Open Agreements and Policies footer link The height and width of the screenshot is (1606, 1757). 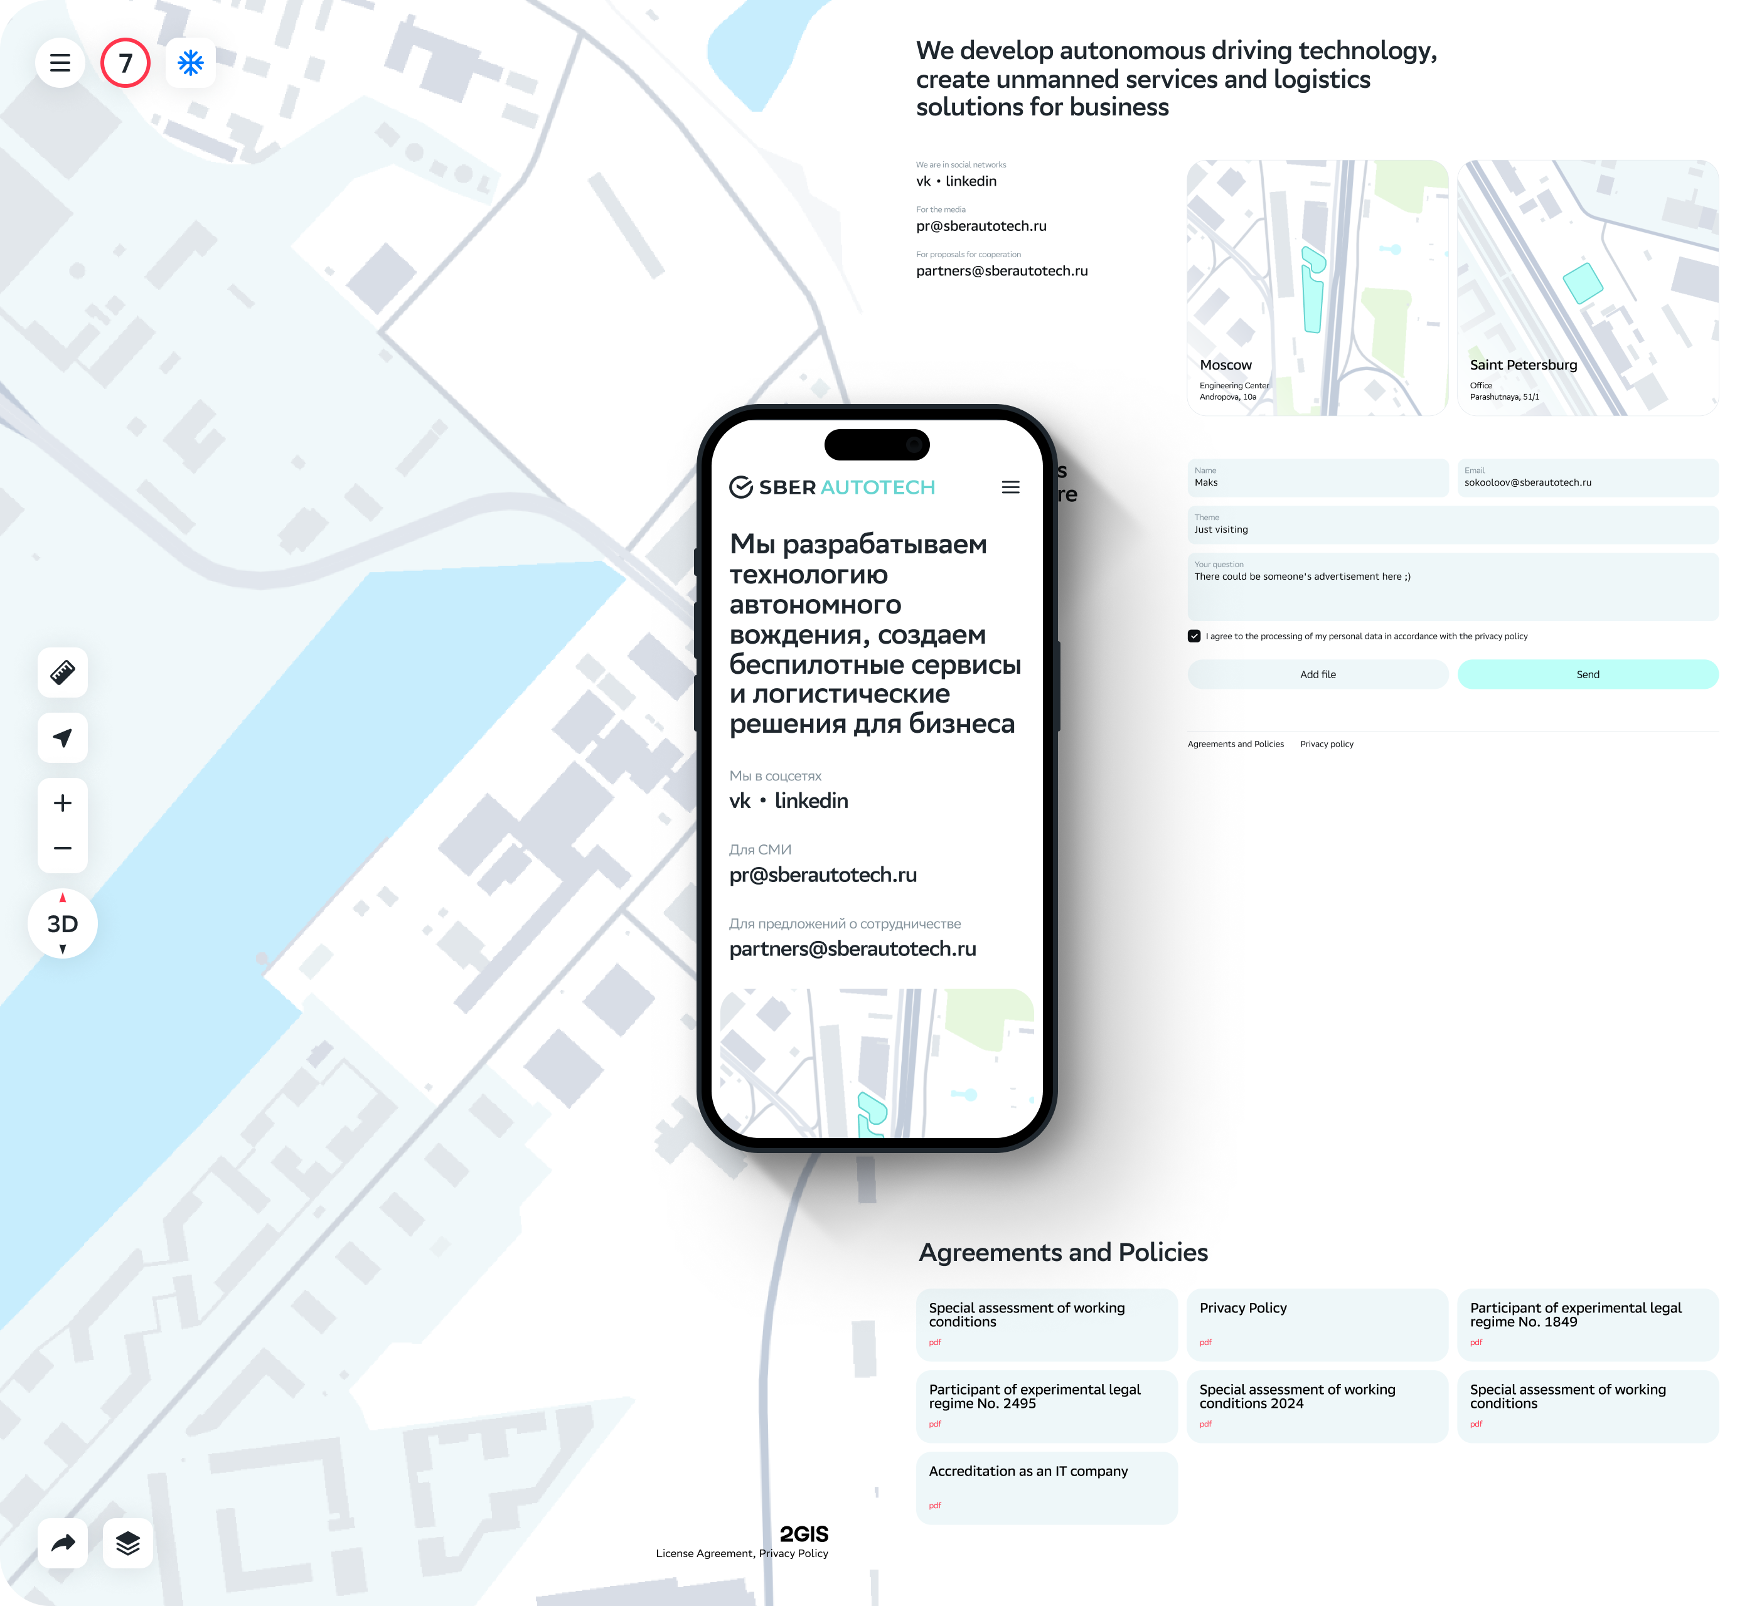pyautogui.click(x=1235, y=744)
